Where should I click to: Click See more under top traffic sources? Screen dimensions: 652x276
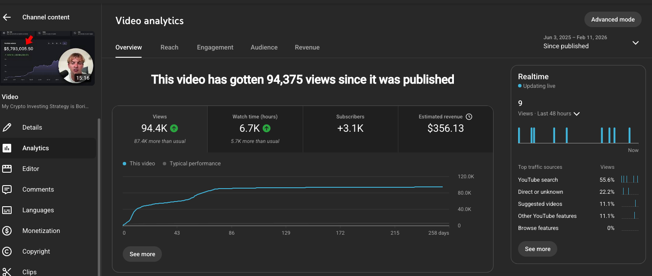click(537, 249)
